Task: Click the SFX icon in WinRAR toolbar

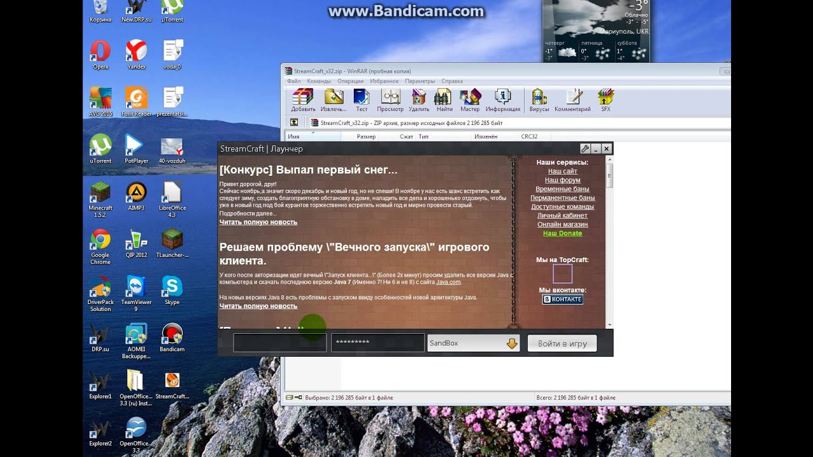Action: 605,100
